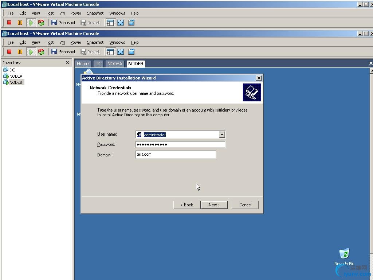Screen dimensions: 373x280
Task: Open Help menu in lower console window
Action: (x=135, y=42)
